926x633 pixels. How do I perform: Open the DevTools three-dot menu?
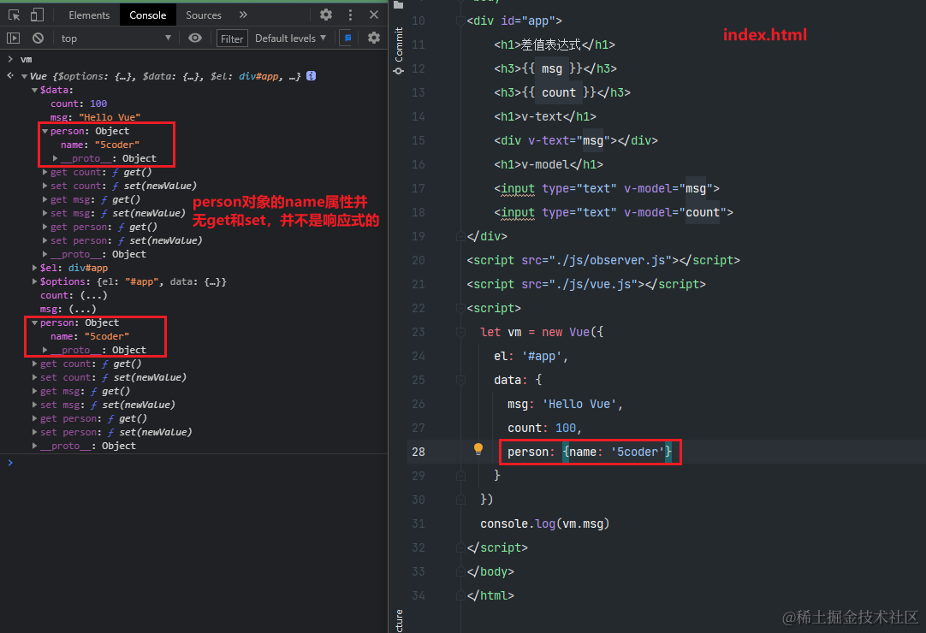[x=350, y=15]
